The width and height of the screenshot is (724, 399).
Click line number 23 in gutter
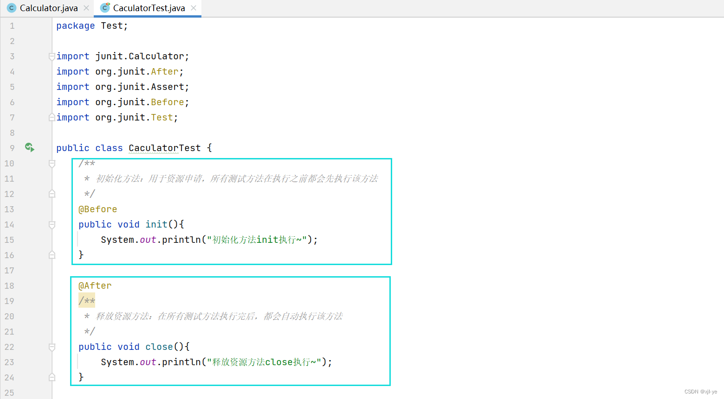pos(9,362)
